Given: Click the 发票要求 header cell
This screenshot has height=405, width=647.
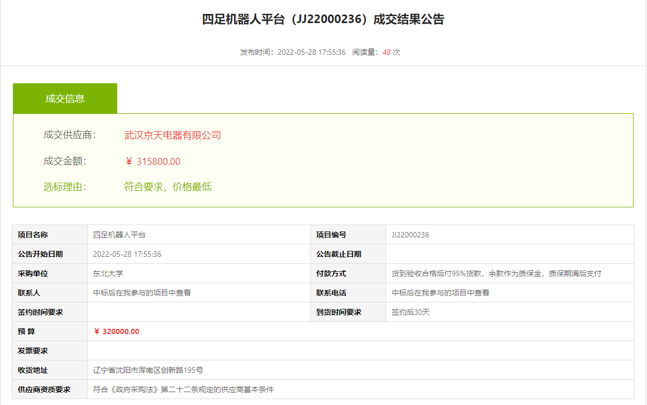Looking at the screenshot, I should pyautogui.click(x=50, y=351).
